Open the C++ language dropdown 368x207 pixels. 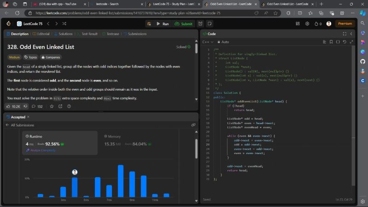208,42
